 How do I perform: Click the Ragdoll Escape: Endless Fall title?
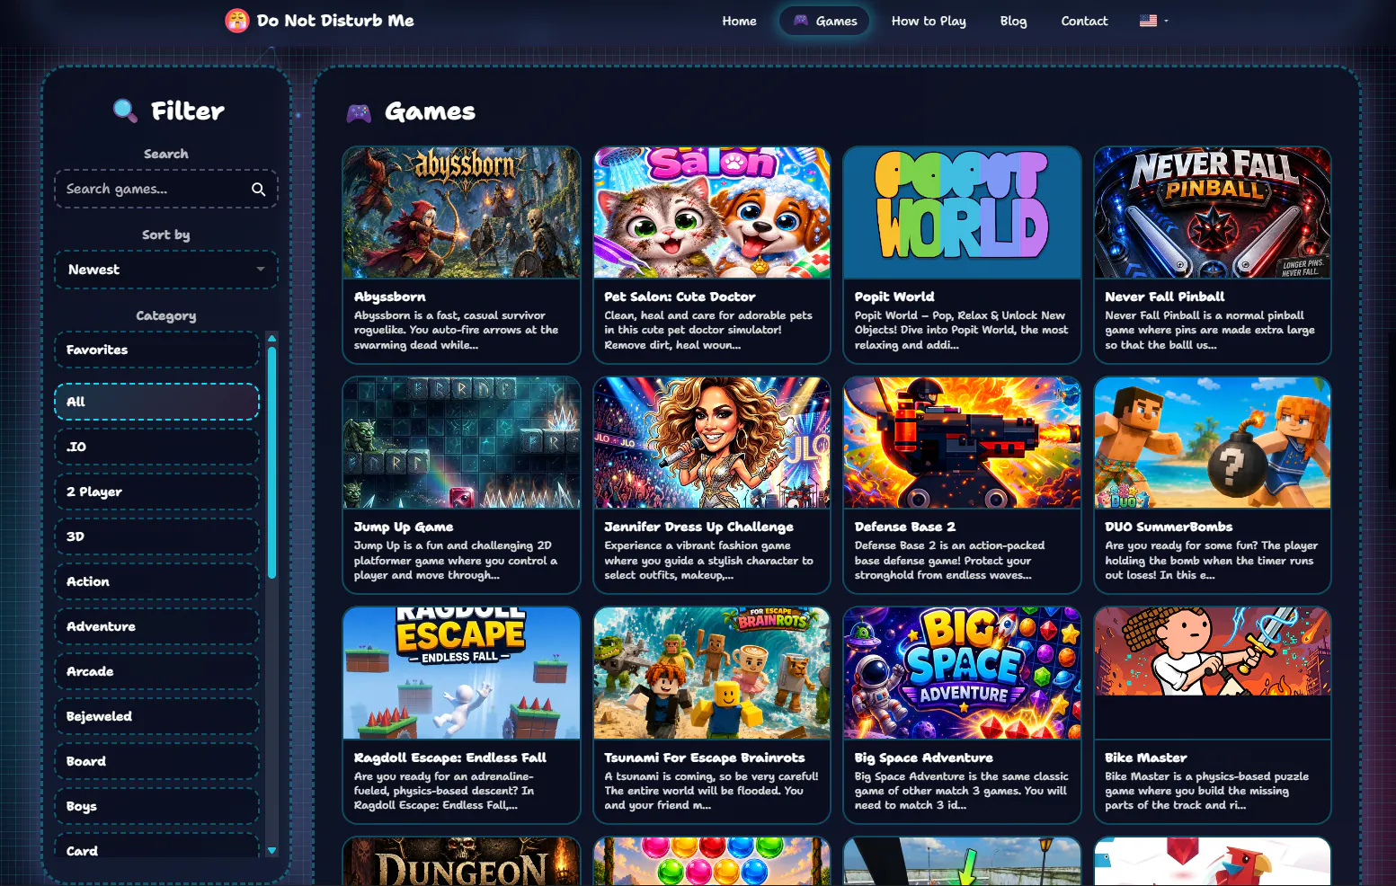click(x=449, y=758)
